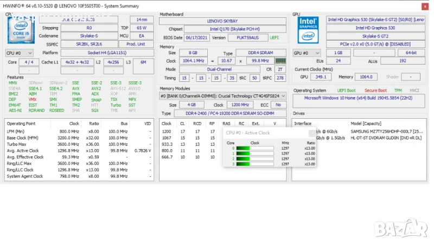
Task: Click the UEFI Boot status label
Action: (x=347, y=91)
